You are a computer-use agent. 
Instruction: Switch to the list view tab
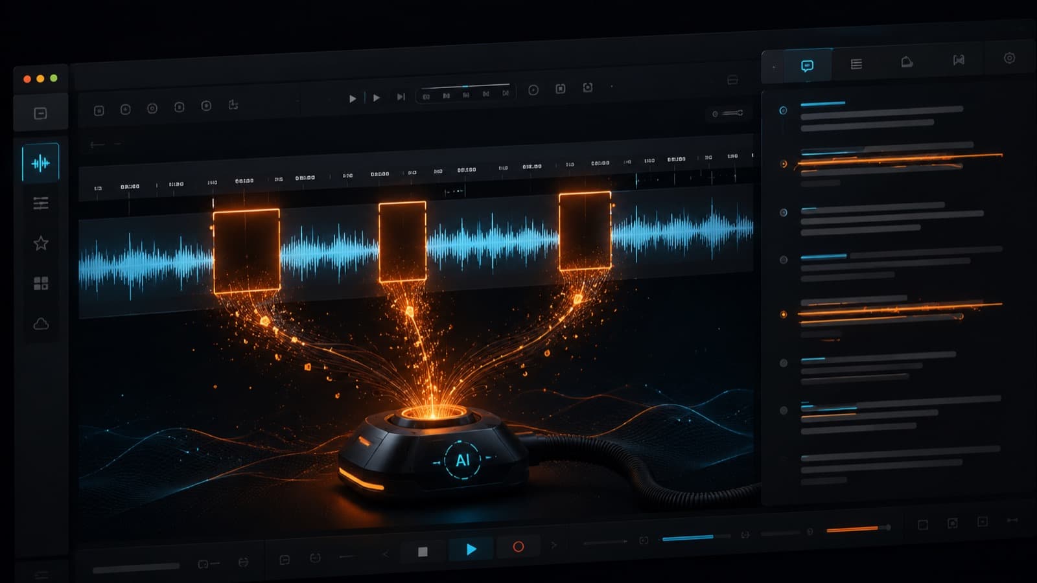pyautogui.click(x=856, y=63)
